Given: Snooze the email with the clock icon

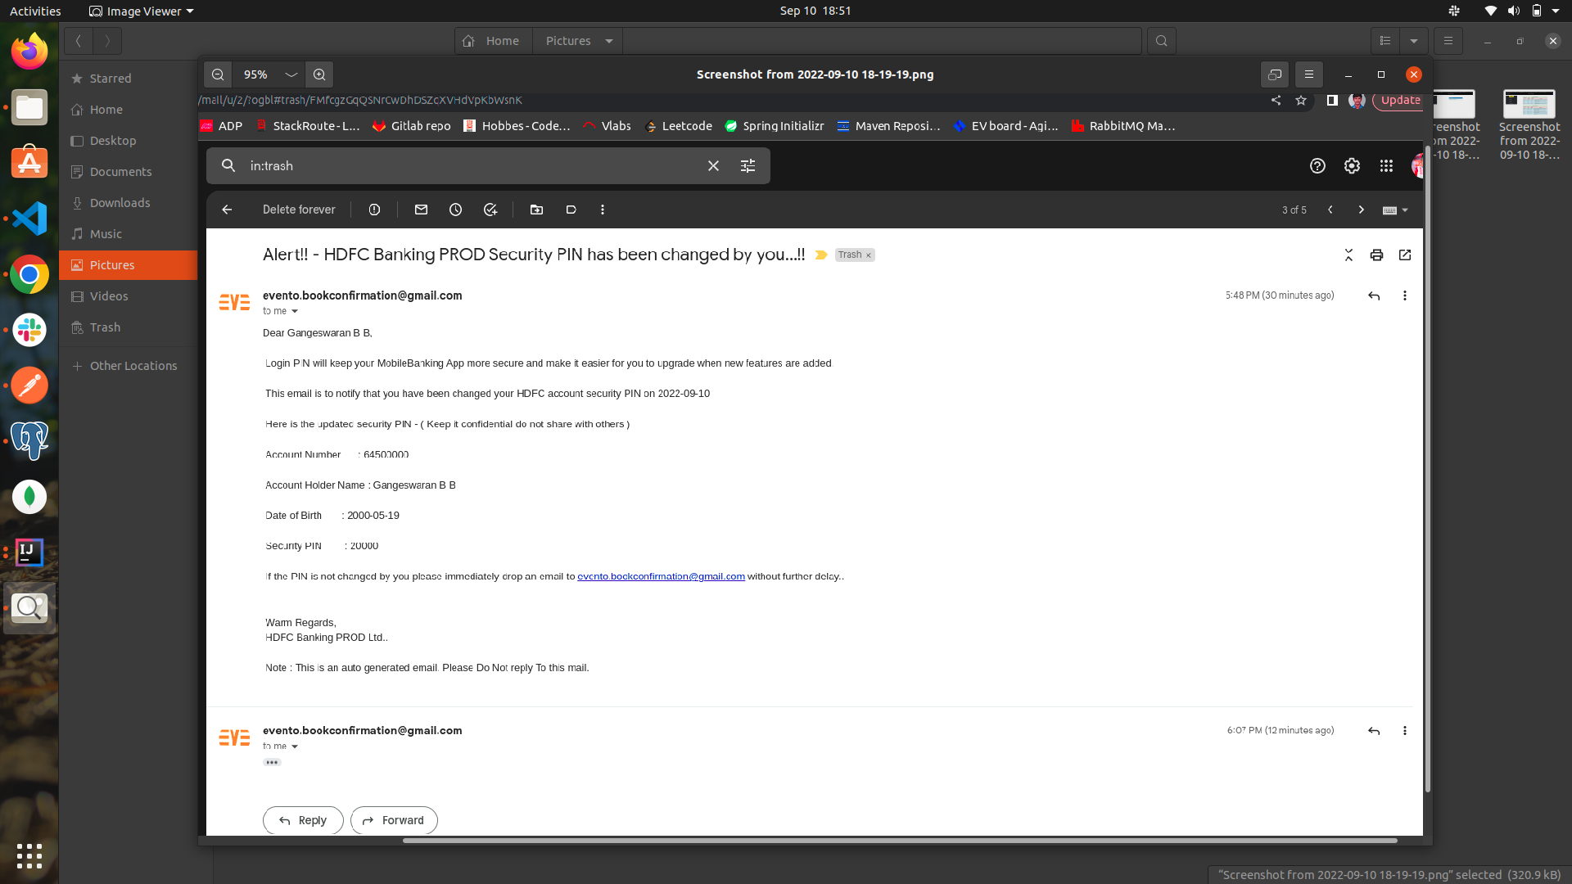Looking at the screenshot, I should (456, 210).
